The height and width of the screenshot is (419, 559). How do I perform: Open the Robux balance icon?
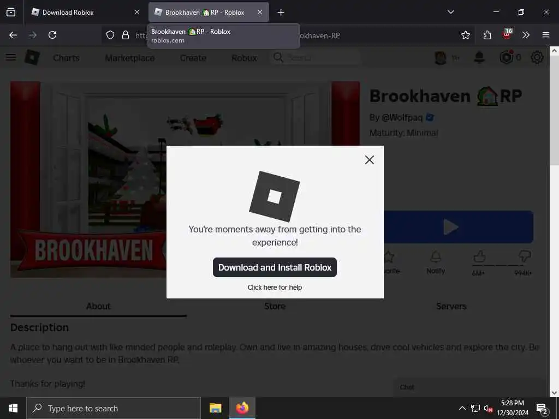(507, 57)
